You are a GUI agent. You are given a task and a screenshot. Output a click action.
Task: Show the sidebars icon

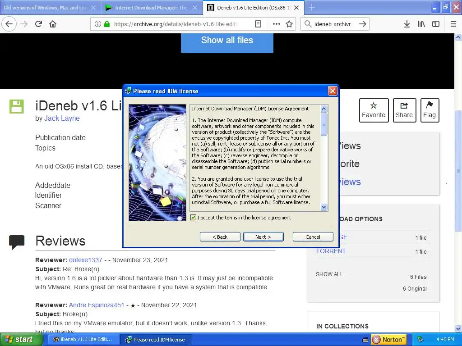[436, 24]
